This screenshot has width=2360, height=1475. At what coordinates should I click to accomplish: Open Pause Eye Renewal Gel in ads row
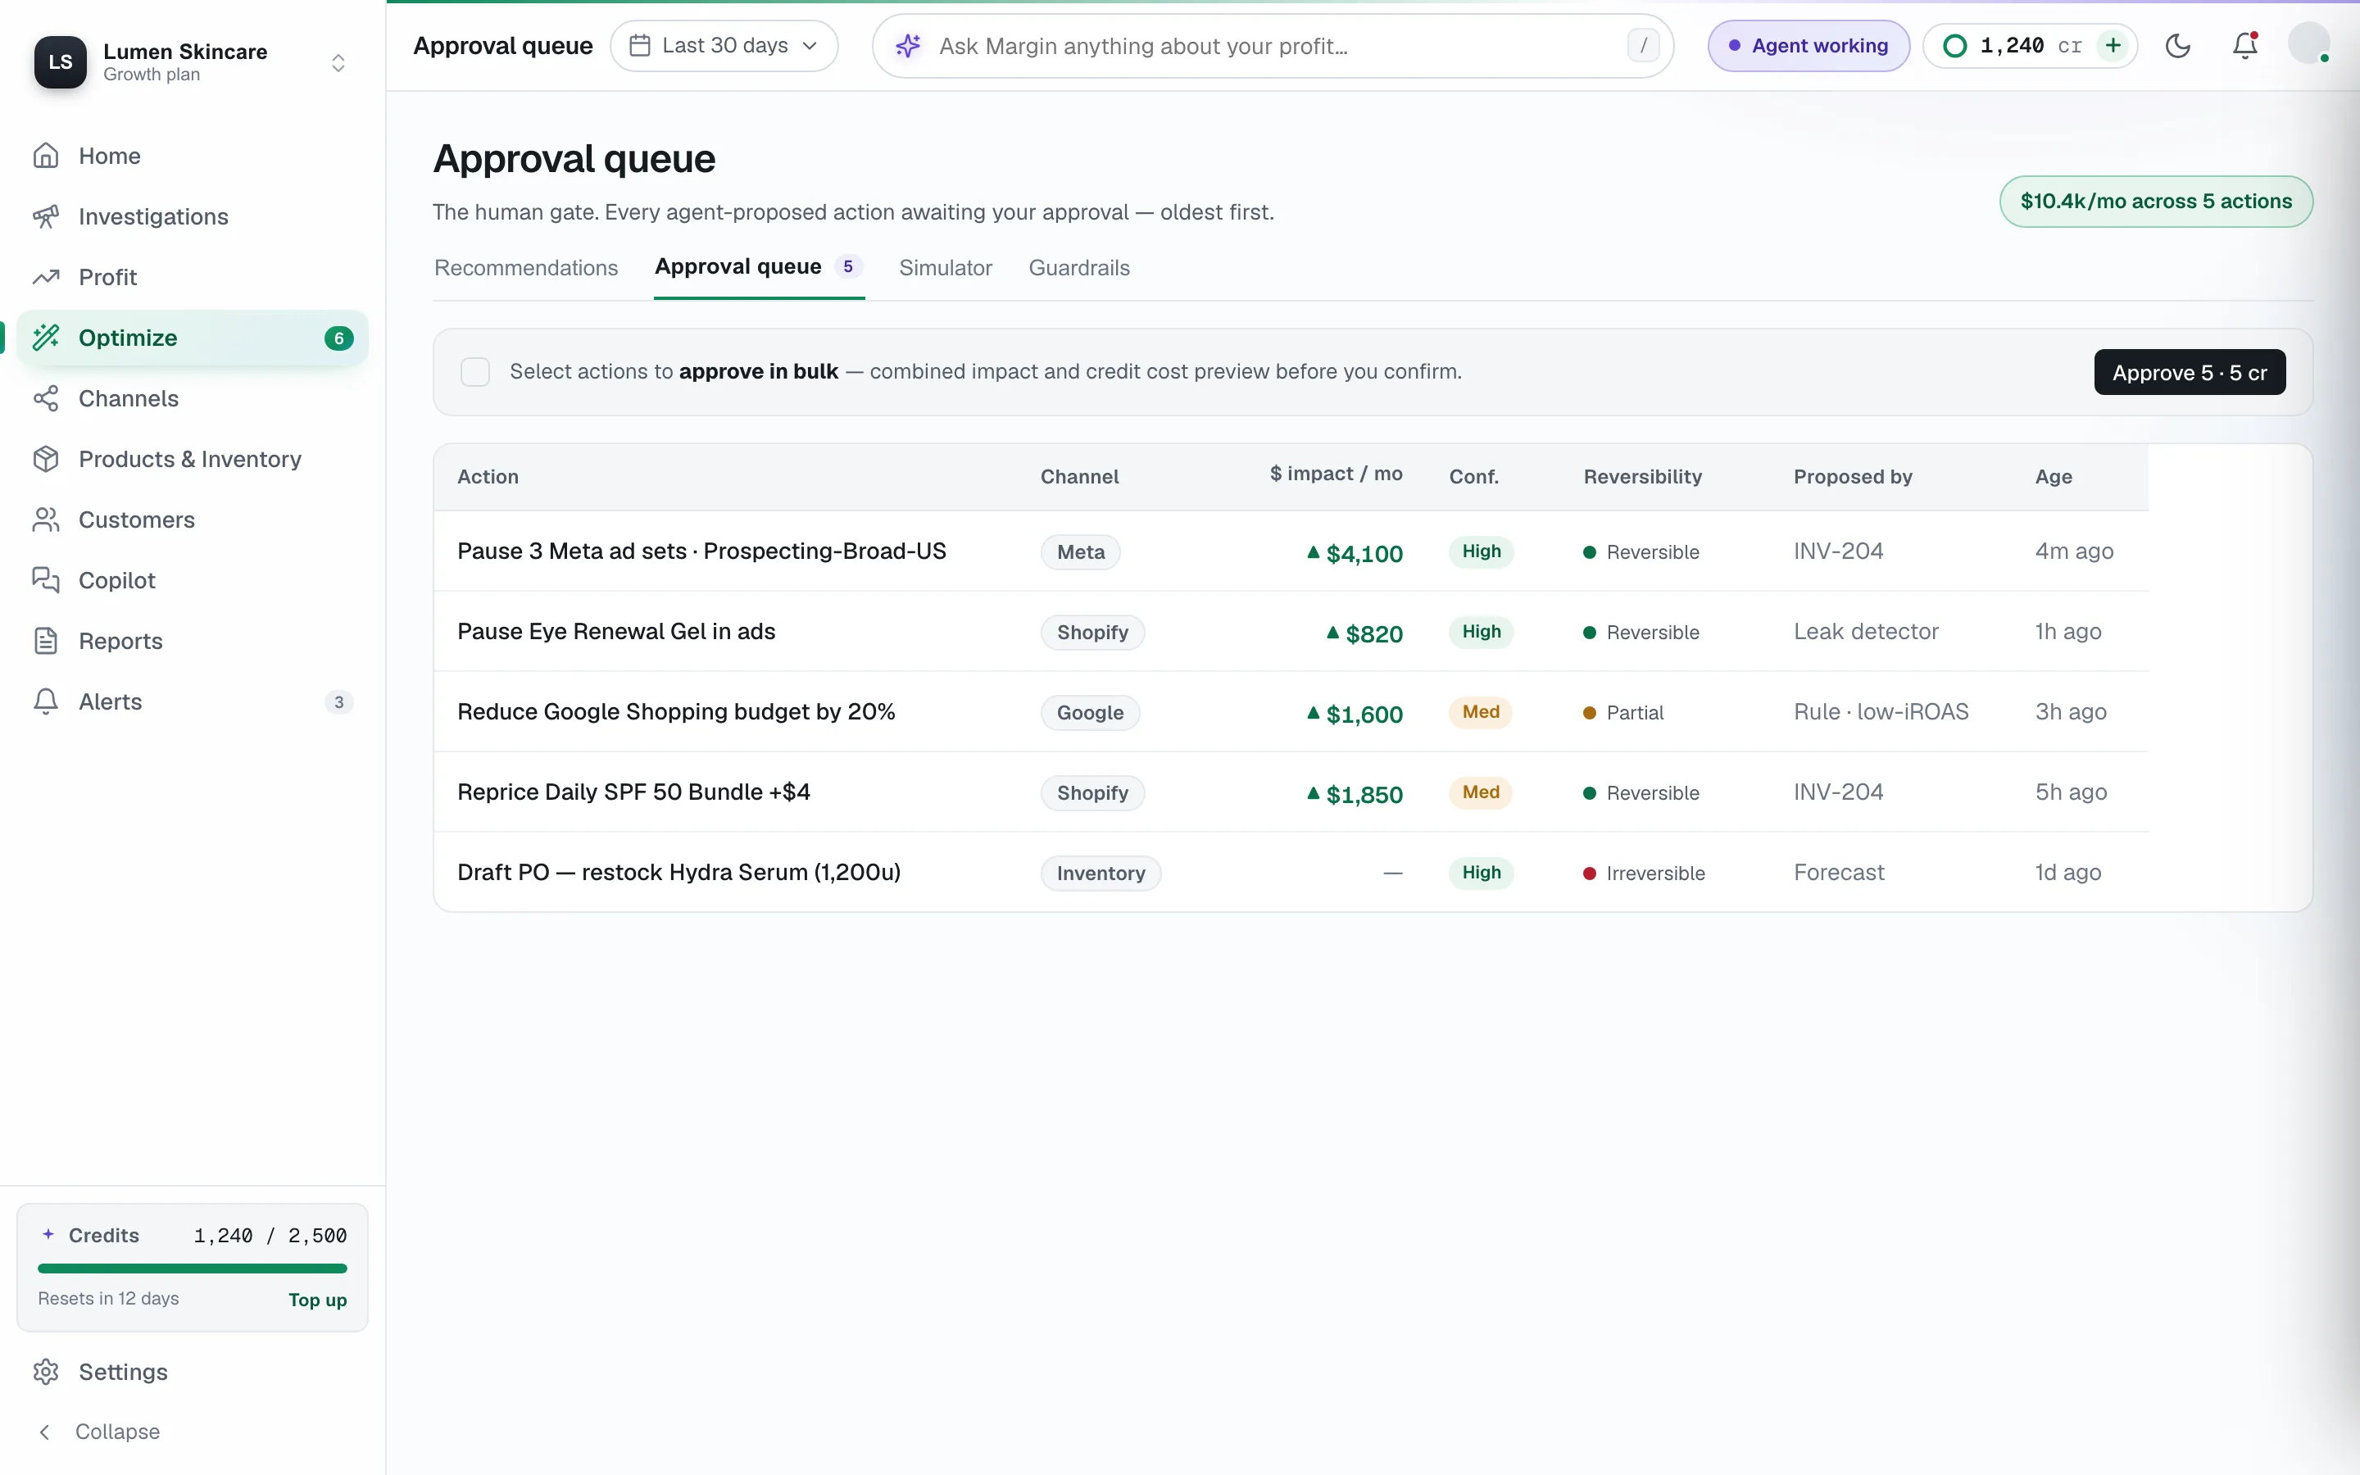click(1290, 631)
